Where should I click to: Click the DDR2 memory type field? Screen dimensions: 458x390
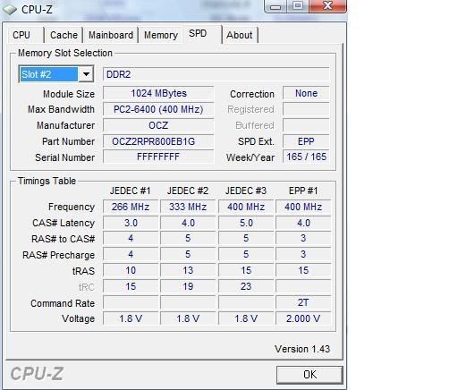(216, 74)
